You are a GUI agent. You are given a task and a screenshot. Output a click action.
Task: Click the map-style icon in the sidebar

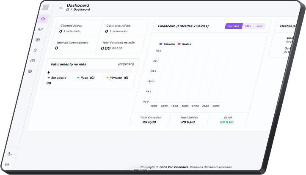point(33,60)
